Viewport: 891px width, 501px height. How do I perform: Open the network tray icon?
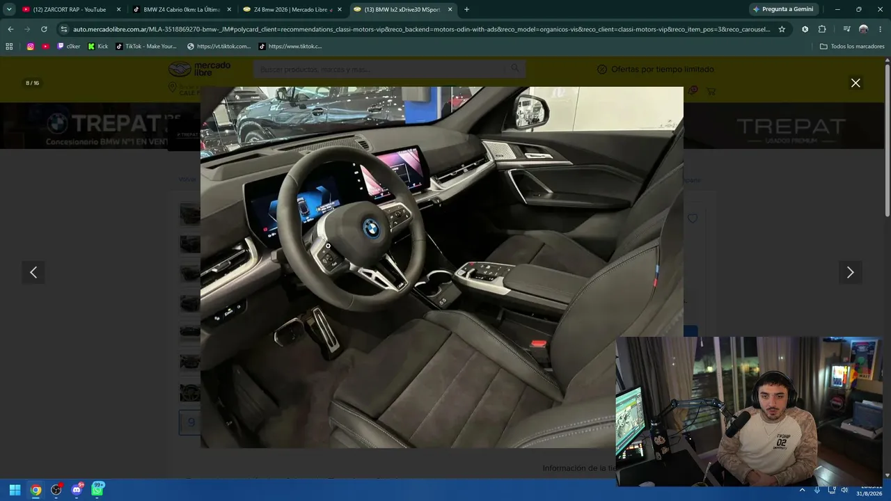point(831,490)
